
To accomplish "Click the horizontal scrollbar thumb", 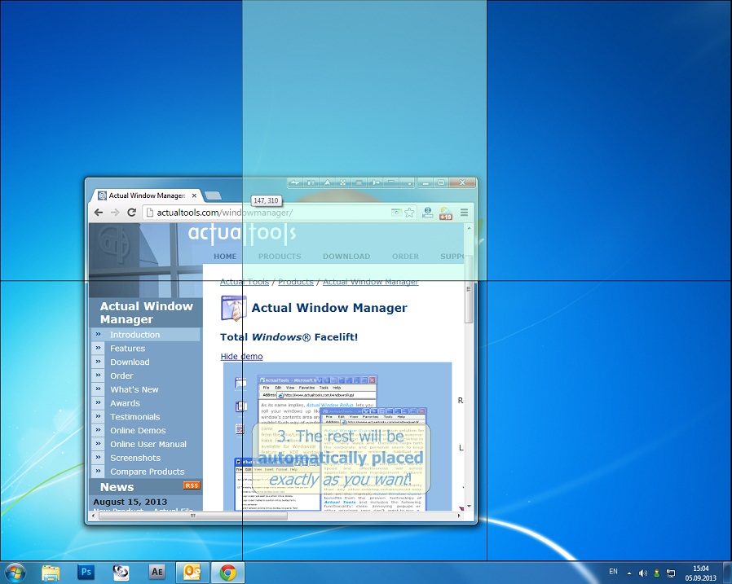I will 193,516.
